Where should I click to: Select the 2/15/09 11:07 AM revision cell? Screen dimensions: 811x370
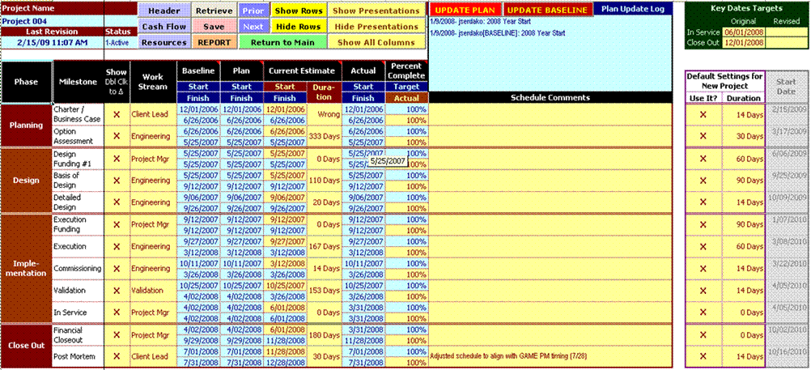[x=52, y=42]
